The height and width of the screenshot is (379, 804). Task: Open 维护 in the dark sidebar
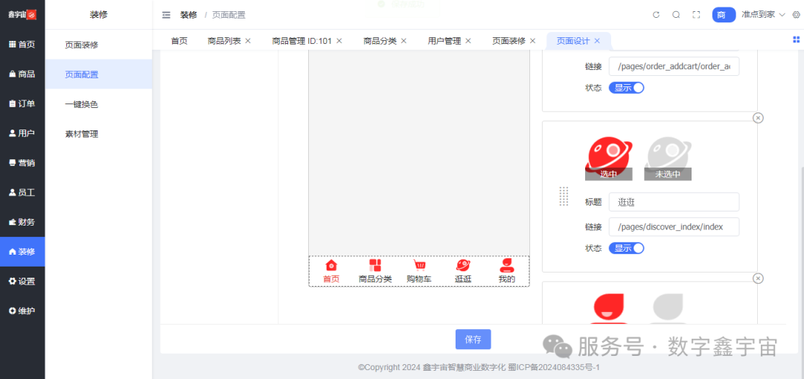pos(22,311)
